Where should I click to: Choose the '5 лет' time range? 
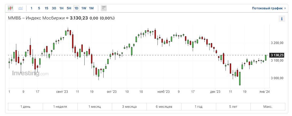tap(233, 107)
